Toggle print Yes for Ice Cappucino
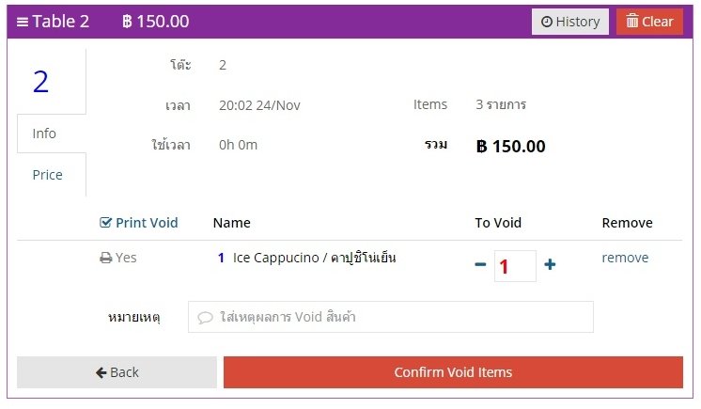This screenshot has height=409, width=701. (x=118, y=258)
